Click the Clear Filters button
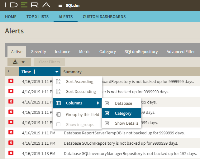The width and height of the screenshot is (200, 159). click(x=49, y=62)
